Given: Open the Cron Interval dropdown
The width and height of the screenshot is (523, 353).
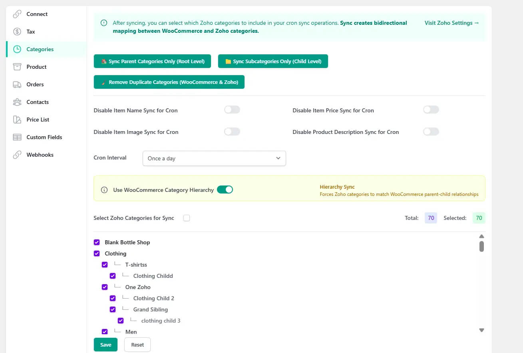Looking at the screenshot, I should pyautogui.click(x=214, y=158).
